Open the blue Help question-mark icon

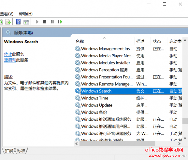18,22
